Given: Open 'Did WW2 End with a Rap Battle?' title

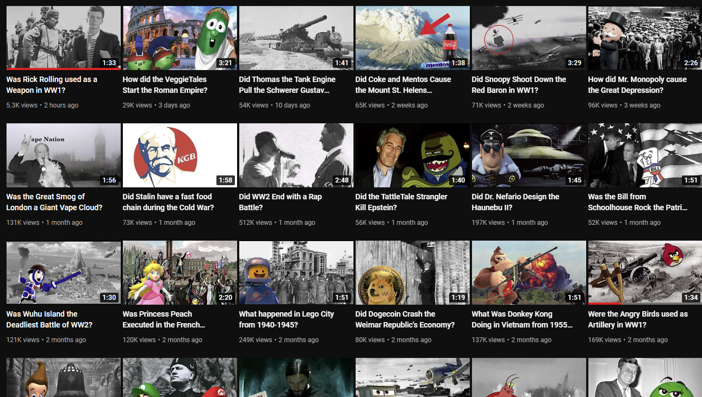Looking at the screenshot, I should click(x=280, y=202).
